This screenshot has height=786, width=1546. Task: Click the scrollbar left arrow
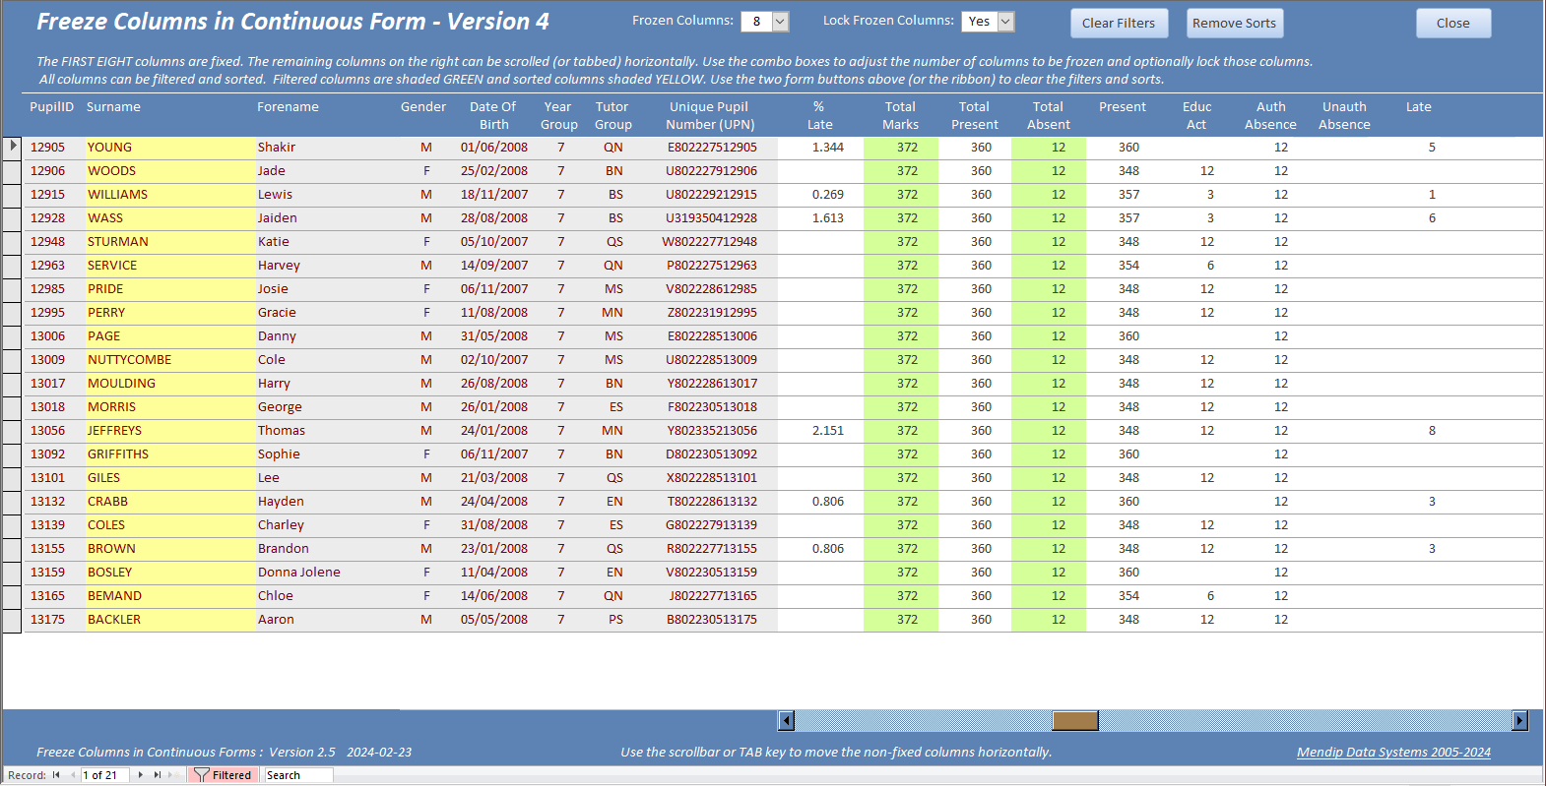[787, 721]
